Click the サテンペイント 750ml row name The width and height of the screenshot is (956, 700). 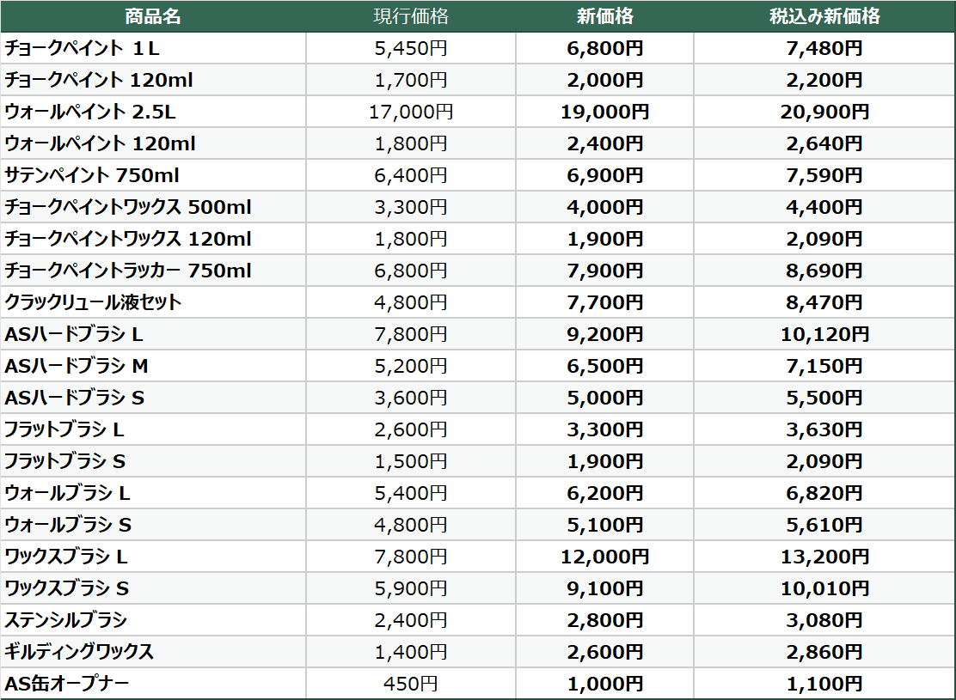click(x=92, y=175)
